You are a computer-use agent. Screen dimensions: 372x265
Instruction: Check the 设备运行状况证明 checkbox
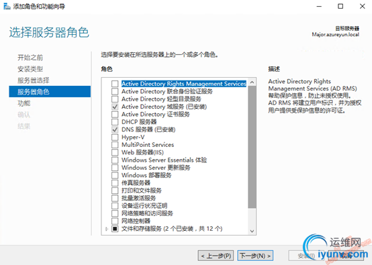115,205
